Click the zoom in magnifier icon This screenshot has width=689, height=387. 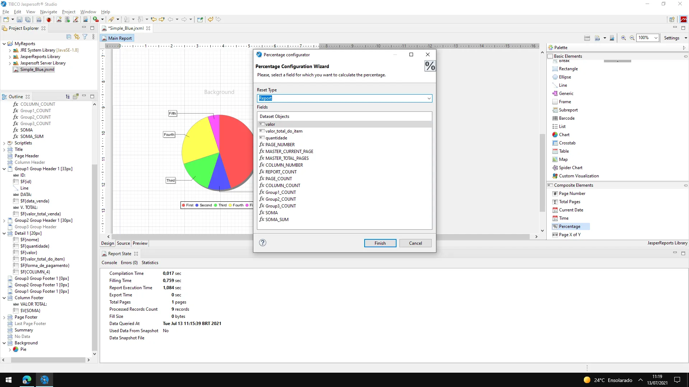(624, 38)
